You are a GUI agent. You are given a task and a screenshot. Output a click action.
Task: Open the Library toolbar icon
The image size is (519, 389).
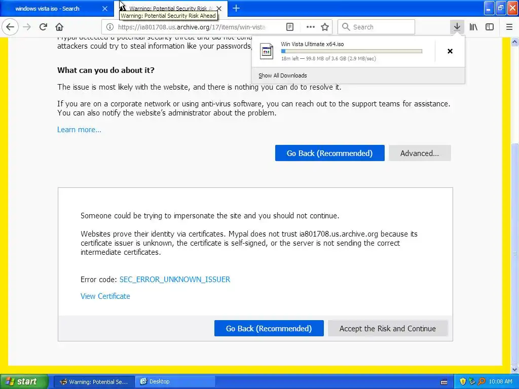[473, 27]
